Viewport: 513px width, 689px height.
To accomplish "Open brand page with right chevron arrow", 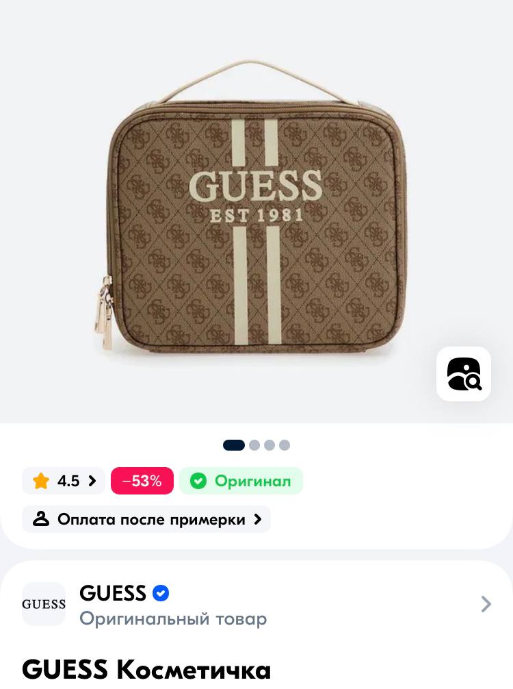I will (x=486, y=604).
